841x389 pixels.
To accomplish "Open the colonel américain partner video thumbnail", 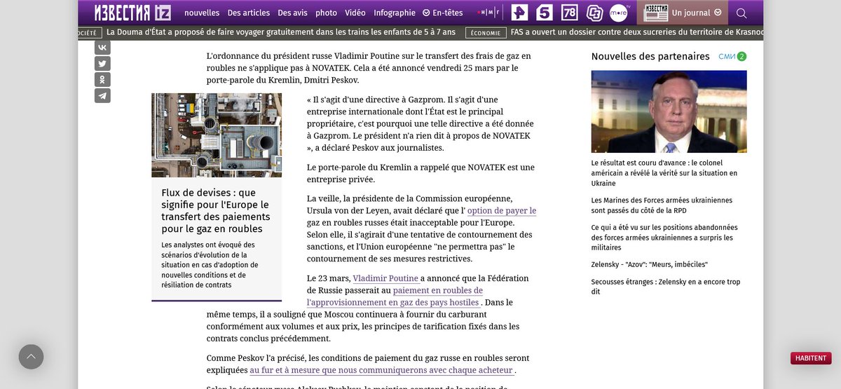I will pyautogui.click(x=669, y=111).
